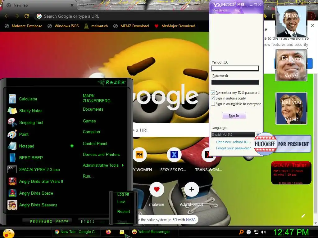Open Notepad icon in start menu
Viewport: 318px width, 238px height.
[x=12, y=146]
